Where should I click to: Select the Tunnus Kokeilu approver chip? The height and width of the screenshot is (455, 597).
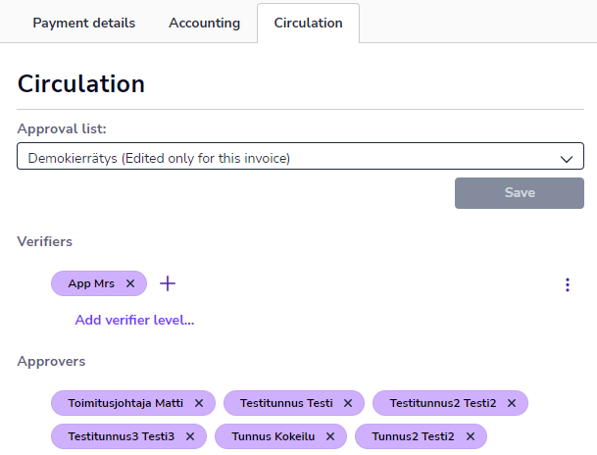click(x=273, y=436)
